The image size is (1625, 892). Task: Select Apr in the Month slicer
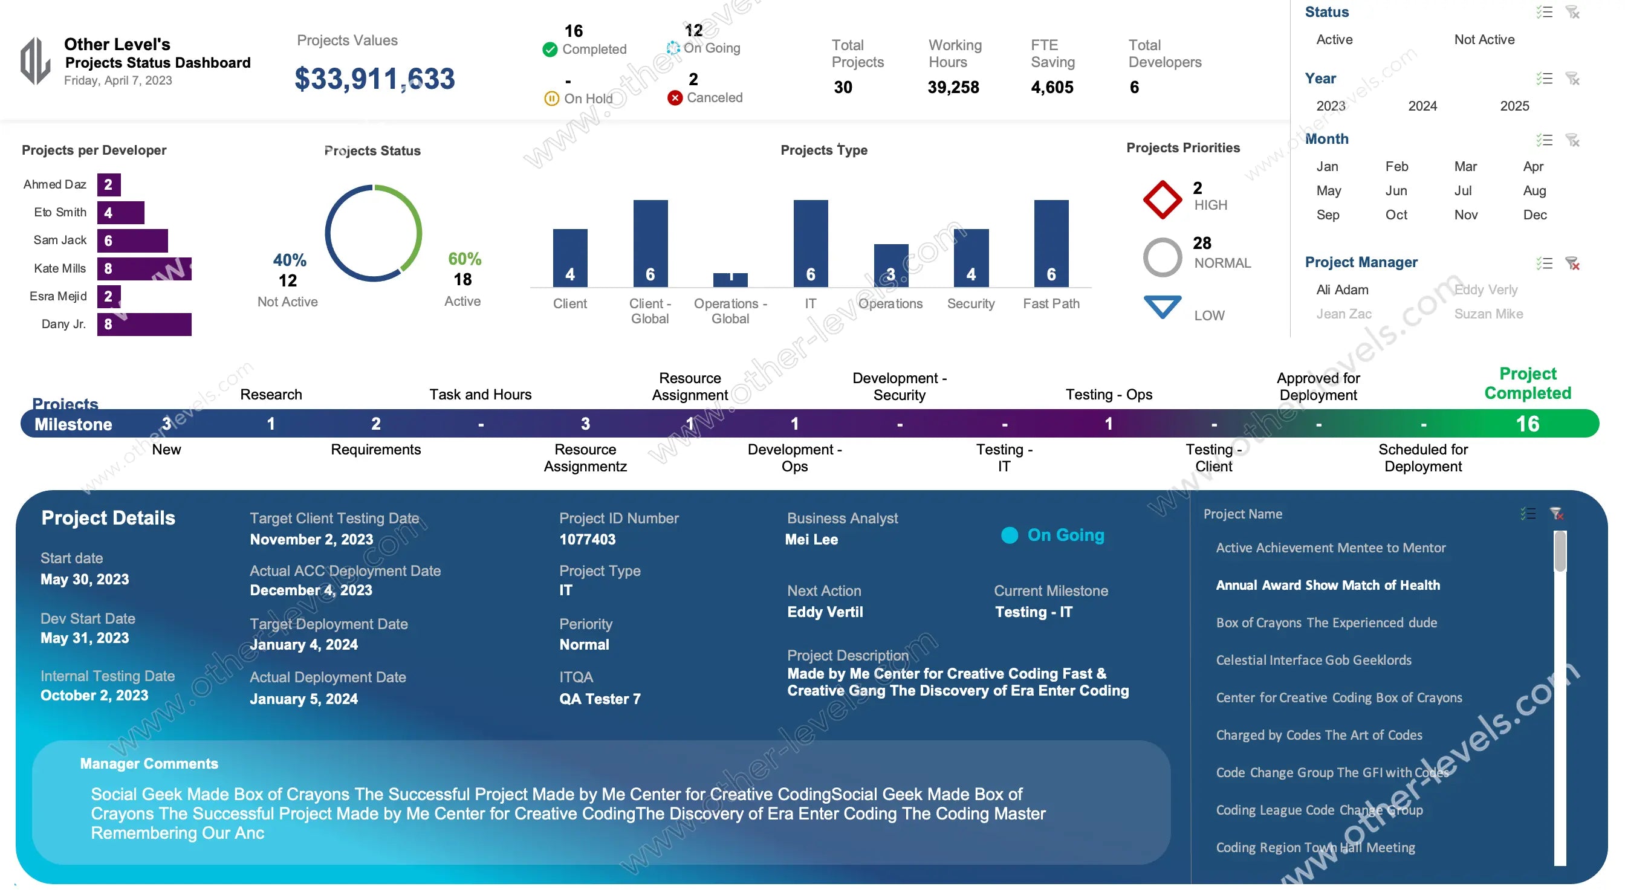point(1533,167)
